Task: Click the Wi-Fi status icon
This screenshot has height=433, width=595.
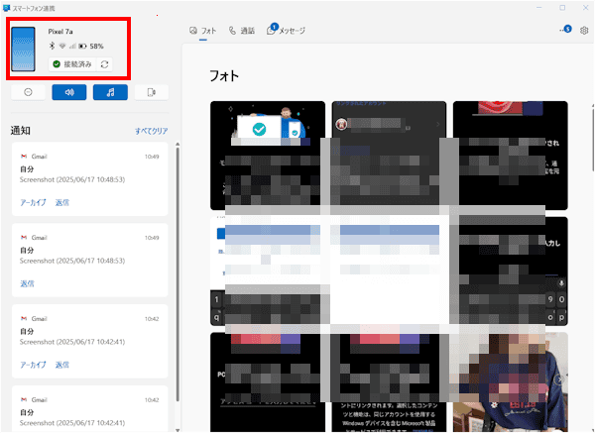Action: [62, 46]
